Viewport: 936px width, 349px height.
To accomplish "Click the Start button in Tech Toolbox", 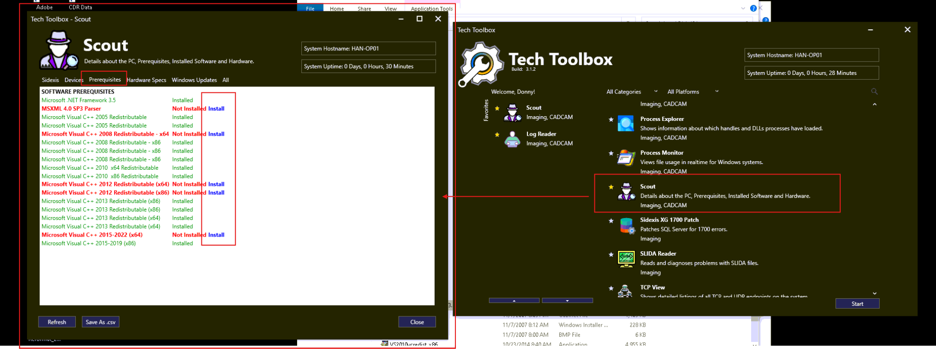I will click(857, 304).
